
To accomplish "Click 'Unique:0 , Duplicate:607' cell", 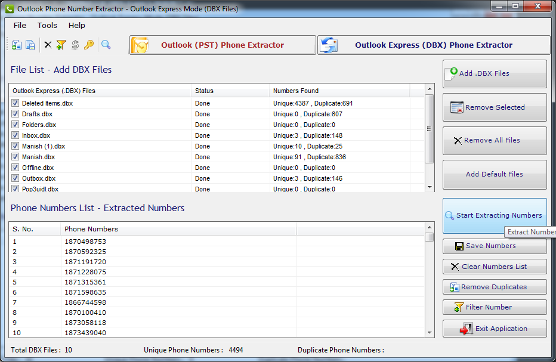I will 307,114.
